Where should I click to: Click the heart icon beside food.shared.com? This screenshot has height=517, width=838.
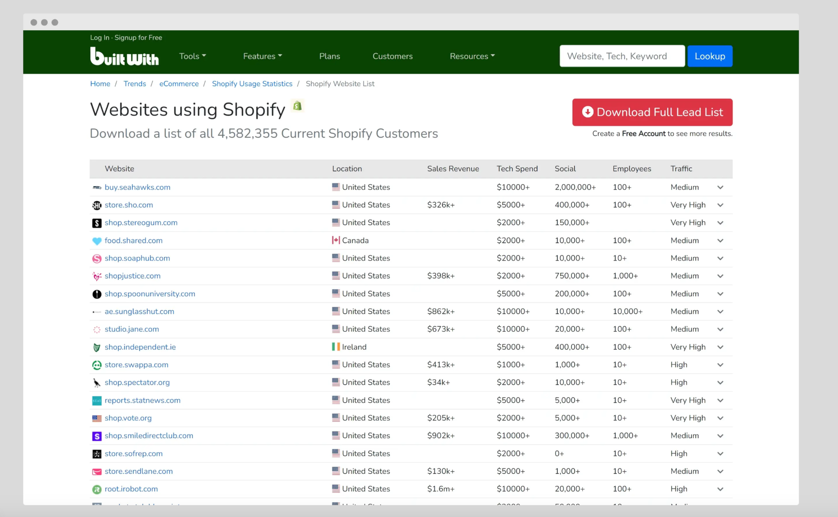[97, 240]
